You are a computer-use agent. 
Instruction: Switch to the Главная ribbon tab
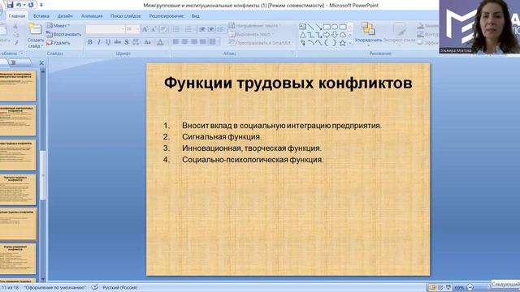pyautogui.click(x=16, y=16)
